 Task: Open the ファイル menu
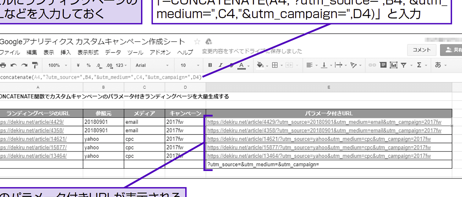[x=10, y=52]
